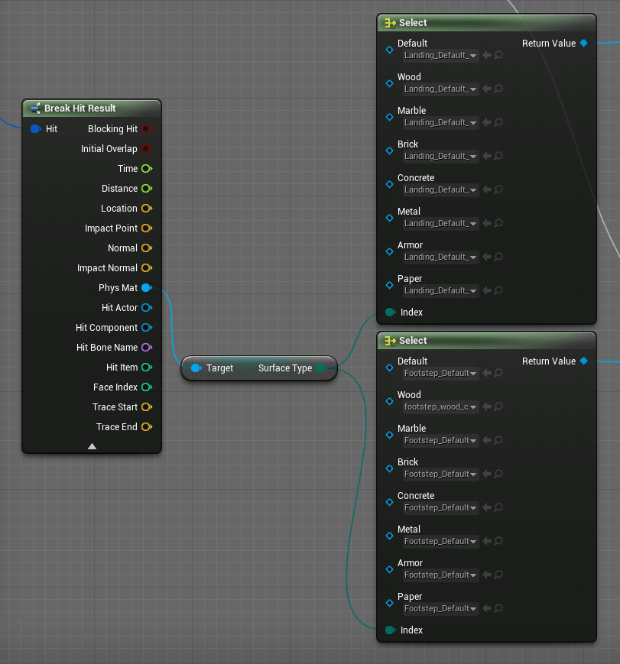The width and height of the screenshot is (620, 664).
Task: Click Brick option pin in Landing Select node
Action: (x=389, y=151)
